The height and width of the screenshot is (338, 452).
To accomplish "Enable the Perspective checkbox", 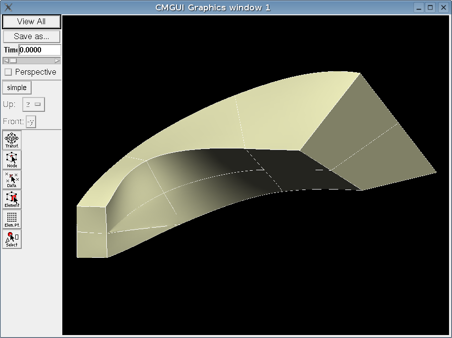I will (8, 72).
